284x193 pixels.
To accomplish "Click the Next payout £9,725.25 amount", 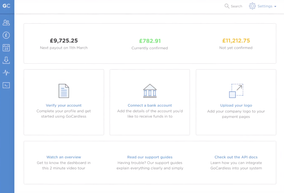I will (x=64, y=40).
